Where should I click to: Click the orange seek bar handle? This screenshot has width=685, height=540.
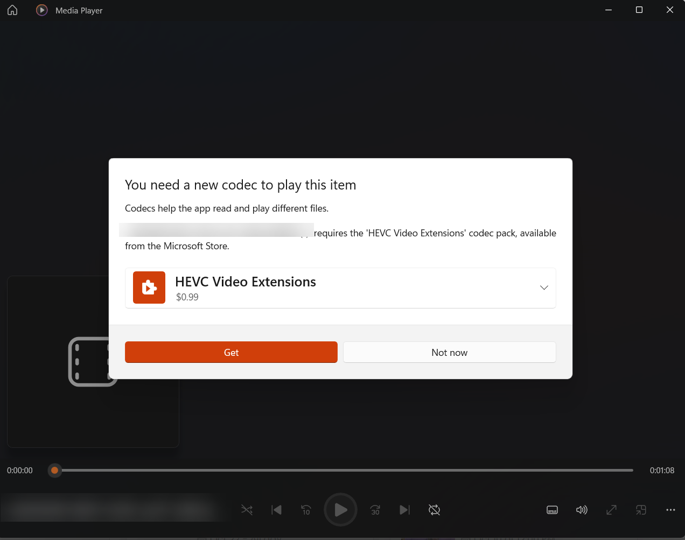(x=54, y=471)
